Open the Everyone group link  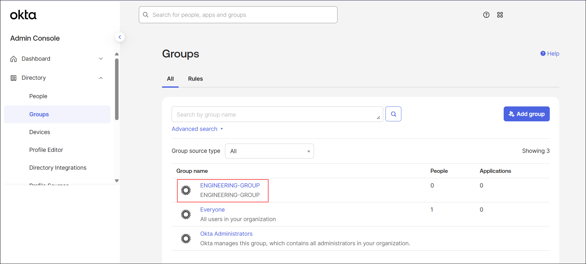coord(212,210)
